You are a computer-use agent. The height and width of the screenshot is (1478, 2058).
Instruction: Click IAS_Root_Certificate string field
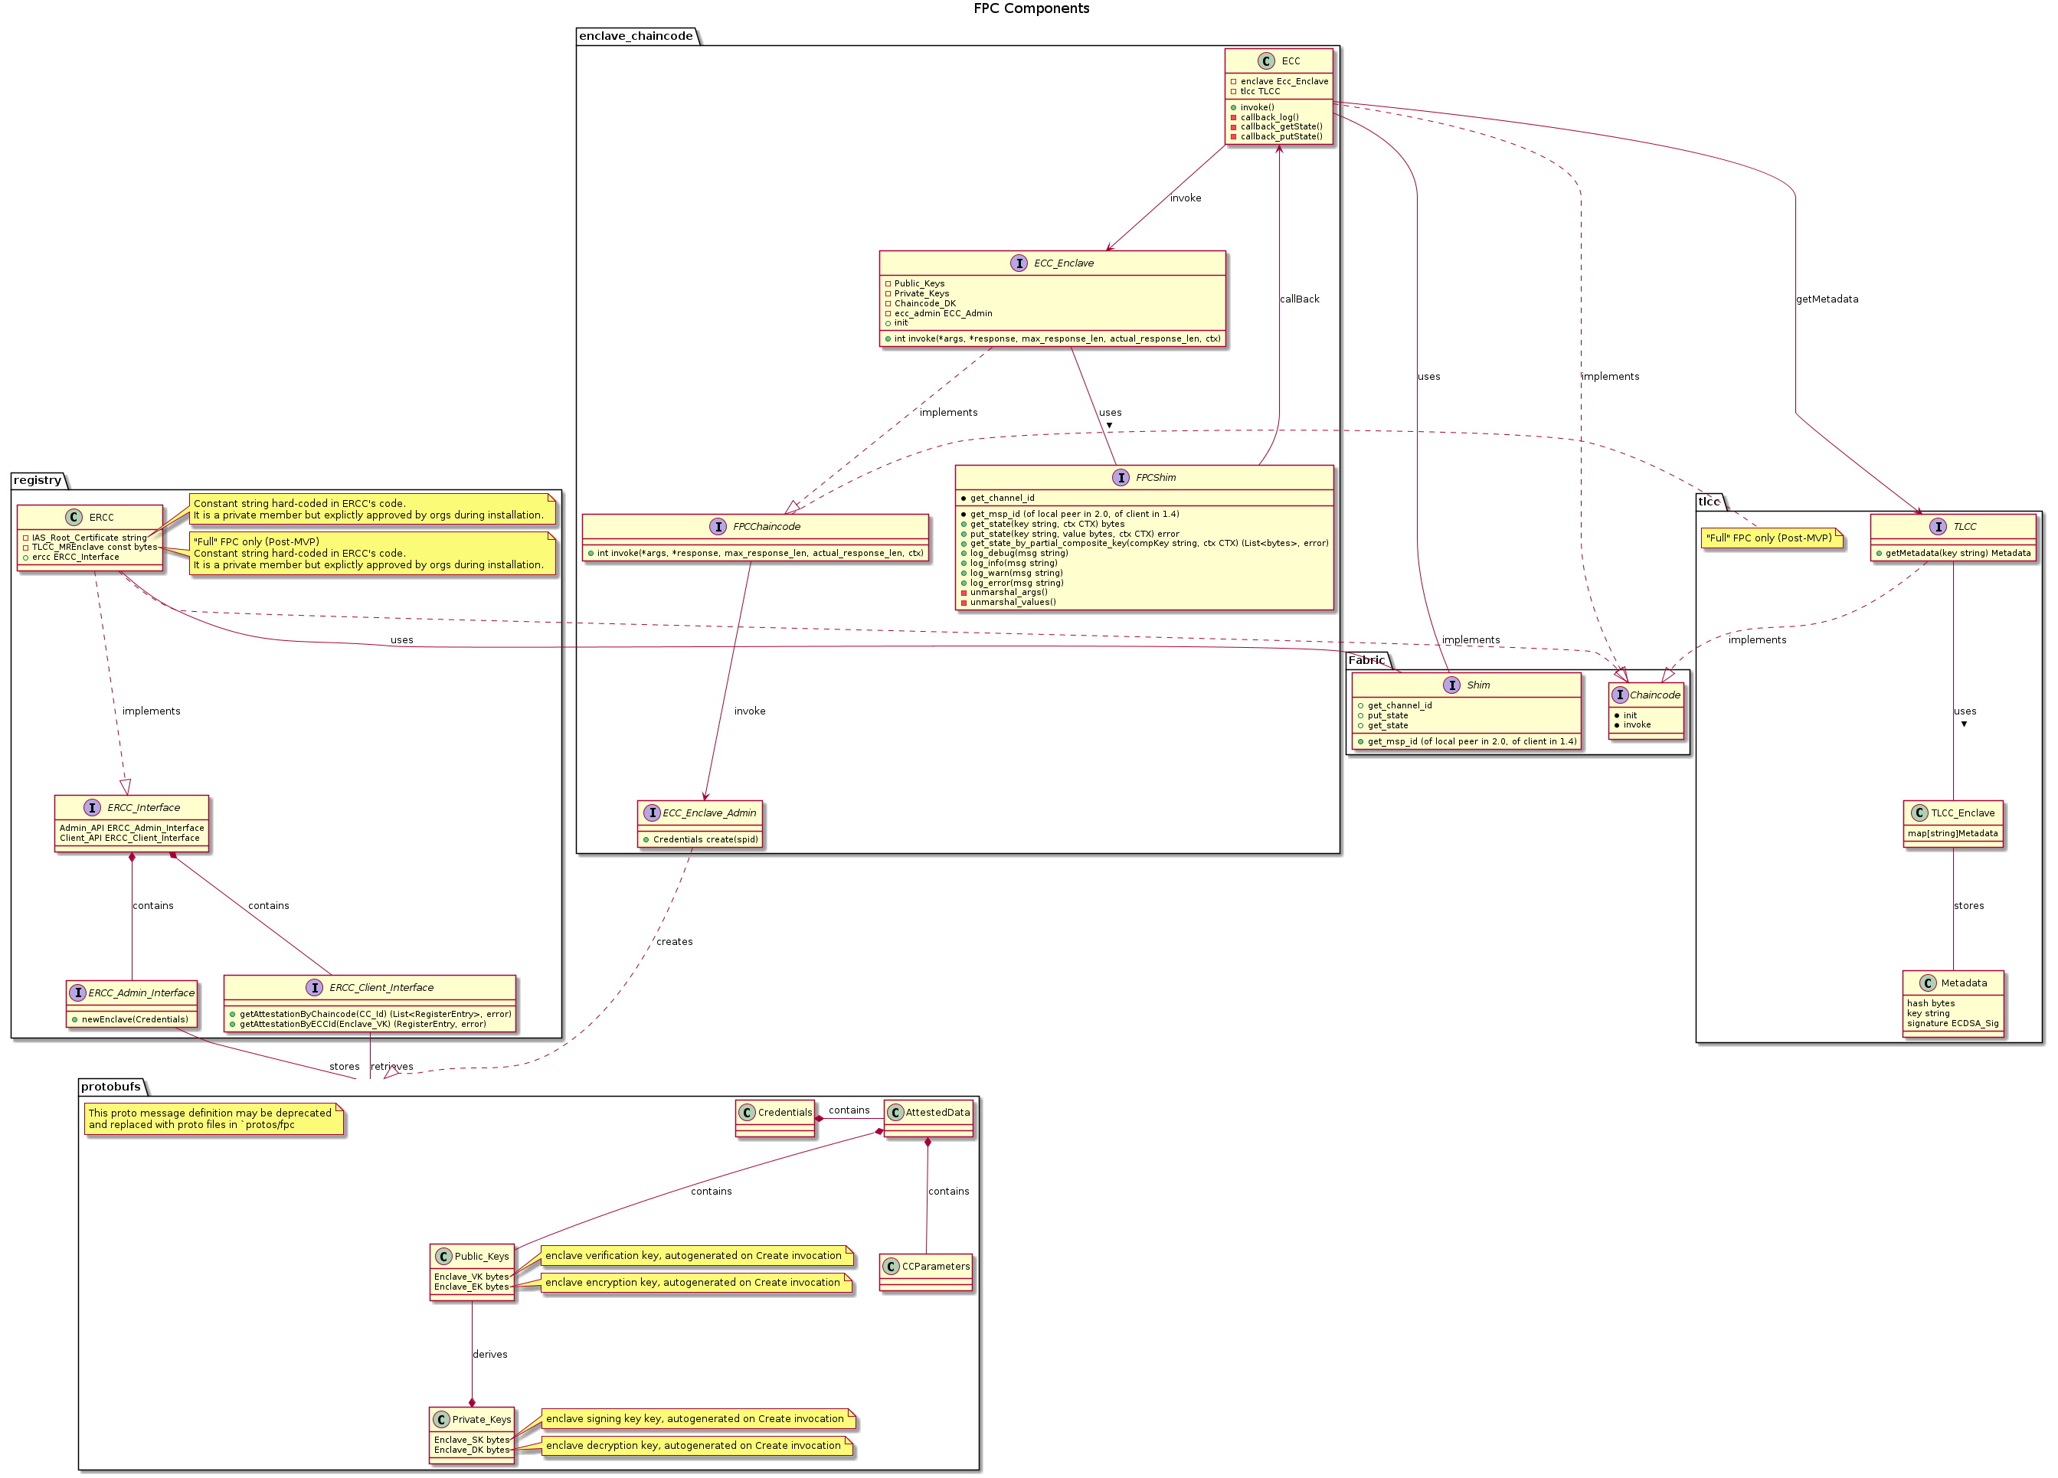click(x=89, y=538)
